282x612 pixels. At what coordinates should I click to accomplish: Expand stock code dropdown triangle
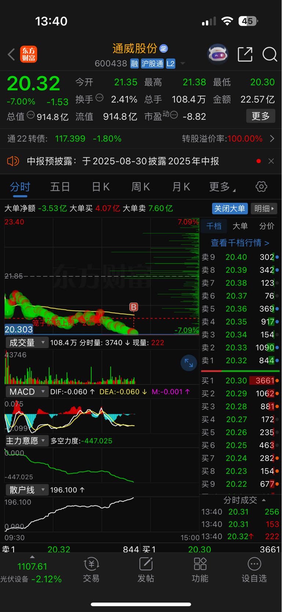[183, 64]
